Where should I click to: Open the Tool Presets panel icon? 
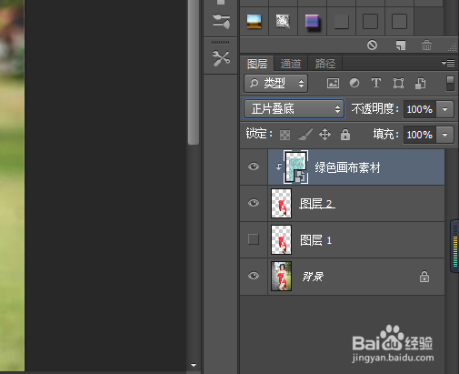(x=221, y=58)
